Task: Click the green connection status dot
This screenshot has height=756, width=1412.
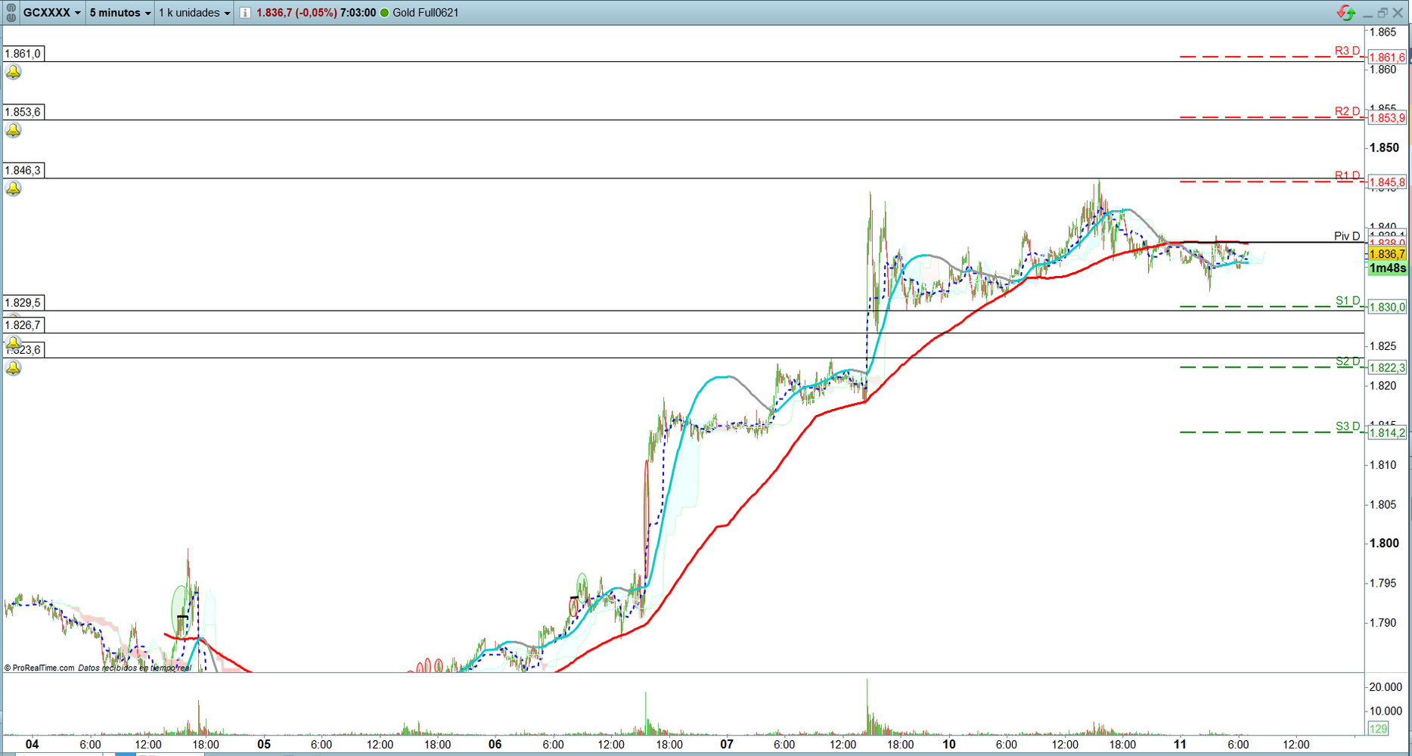Action: pos(384,13)
